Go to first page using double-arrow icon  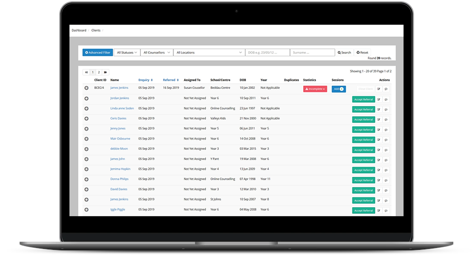(x=87, y=72)
